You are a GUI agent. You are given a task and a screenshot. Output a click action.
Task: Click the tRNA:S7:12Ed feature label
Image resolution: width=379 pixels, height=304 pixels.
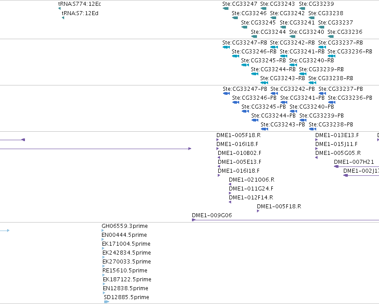[80, 13]
